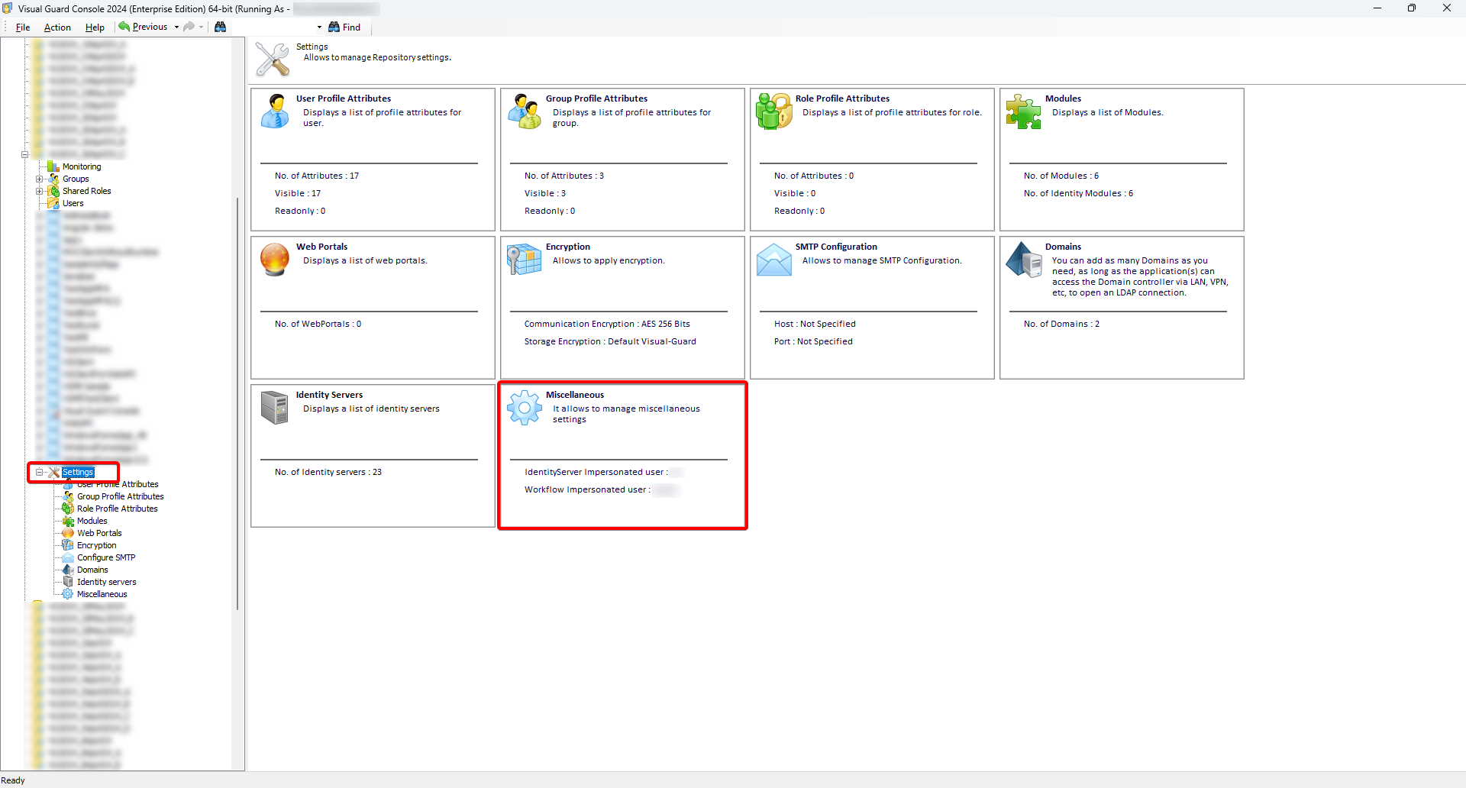Open the SMTP Configuration envelope icon
The width and height of the screenshot is (1466, 788).
click(774, 260)
